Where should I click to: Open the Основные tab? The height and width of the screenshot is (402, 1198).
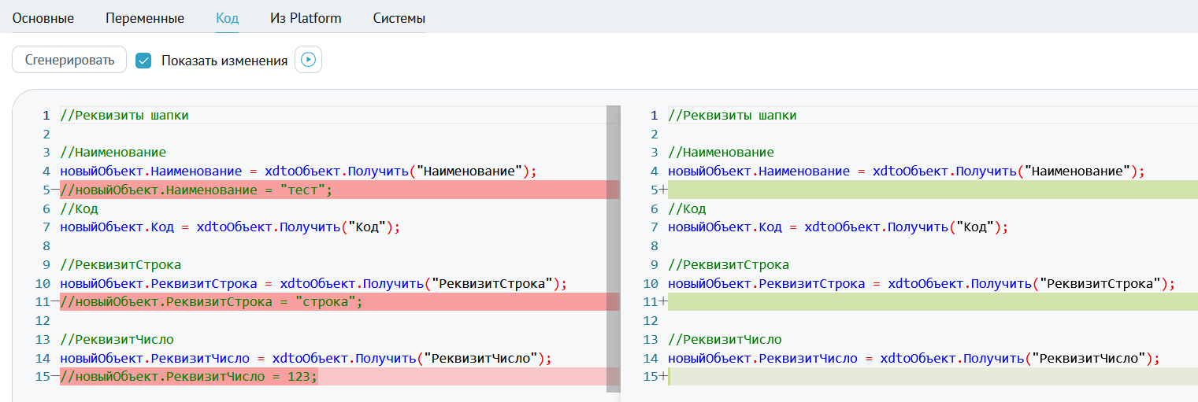tap(43, 17)
